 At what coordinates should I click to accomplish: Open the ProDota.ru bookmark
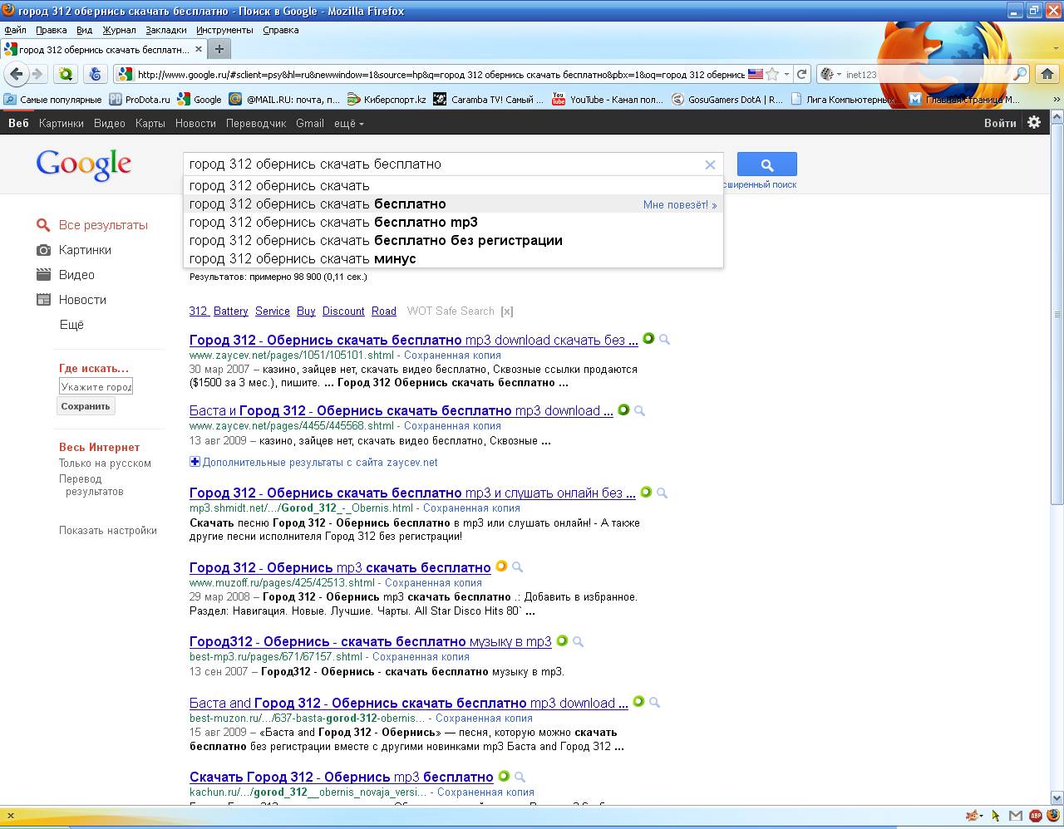140,99
